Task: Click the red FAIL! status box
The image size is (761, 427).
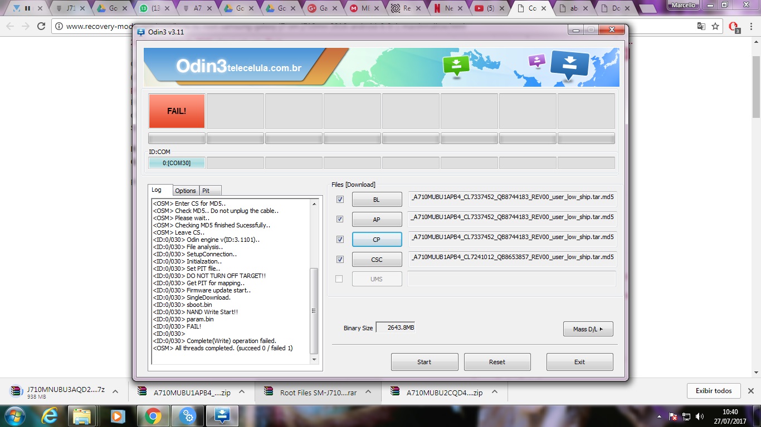Action: click(x=177, y=111)
